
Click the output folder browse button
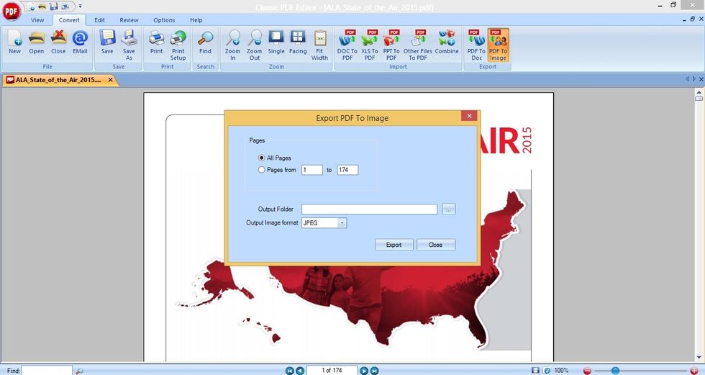448,209
